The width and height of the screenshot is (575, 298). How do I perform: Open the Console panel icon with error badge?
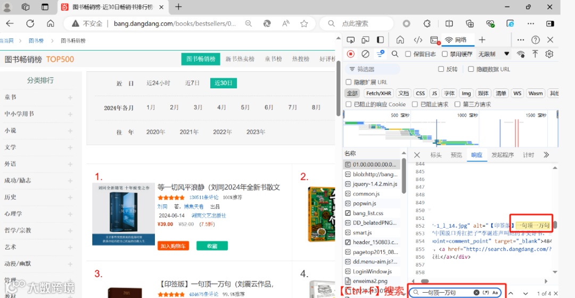[434, 40]
